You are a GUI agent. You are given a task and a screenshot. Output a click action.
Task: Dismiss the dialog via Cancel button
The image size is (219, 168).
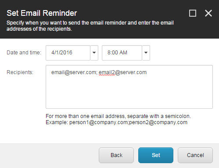tap(195, 155)
